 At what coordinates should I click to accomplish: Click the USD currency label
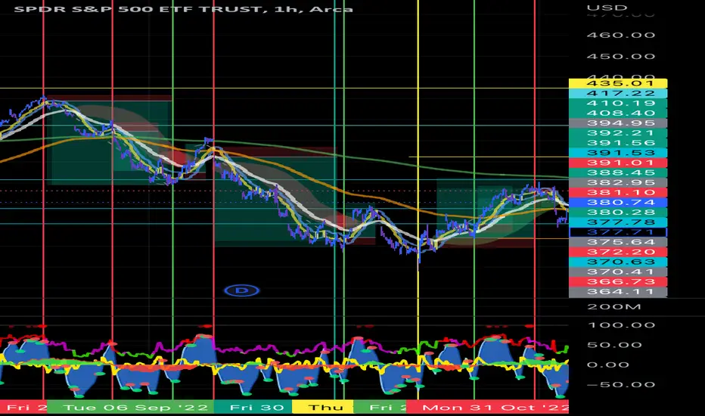pos(607,8)
